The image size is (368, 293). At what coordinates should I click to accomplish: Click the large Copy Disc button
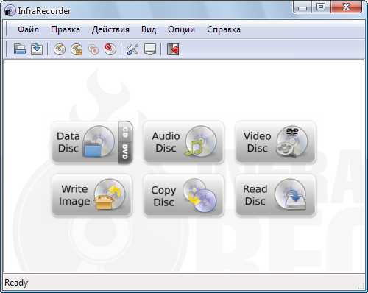183,195
